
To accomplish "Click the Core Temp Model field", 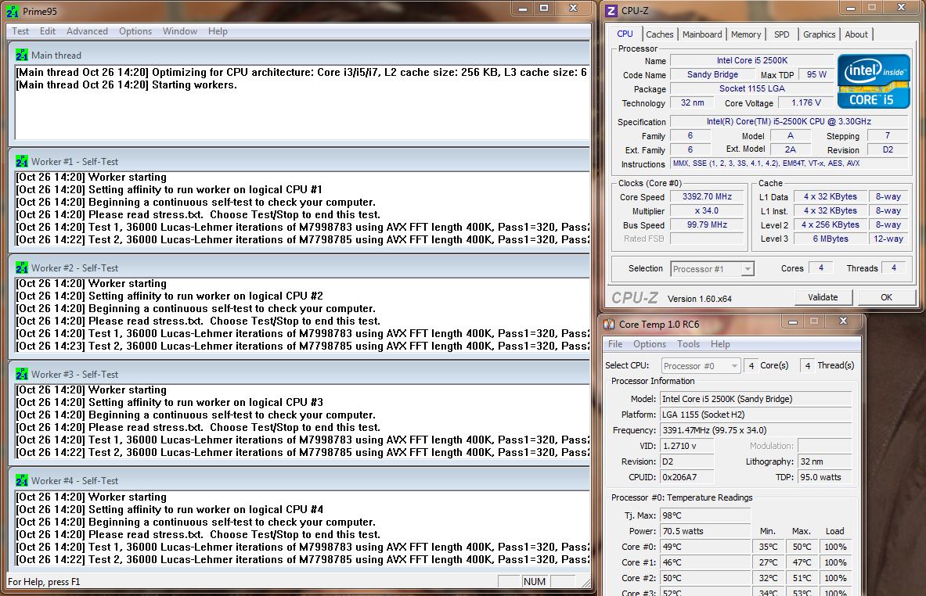I will 756,399.
